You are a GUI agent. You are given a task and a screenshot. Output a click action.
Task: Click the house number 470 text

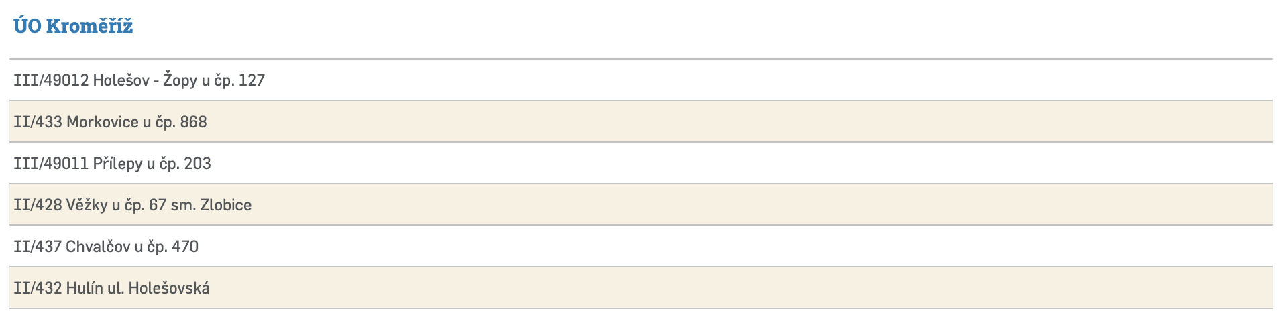pos(185,247)
